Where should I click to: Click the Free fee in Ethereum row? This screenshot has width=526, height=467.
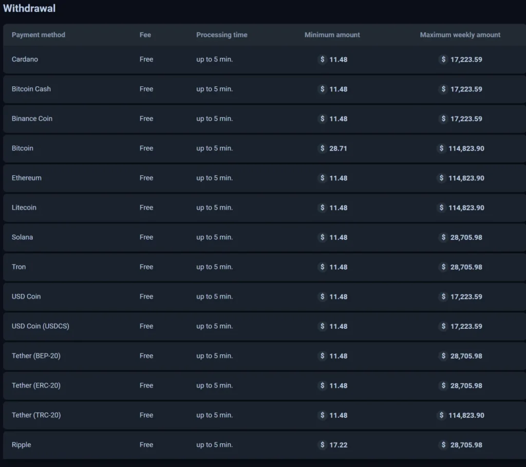pos(146,178)
